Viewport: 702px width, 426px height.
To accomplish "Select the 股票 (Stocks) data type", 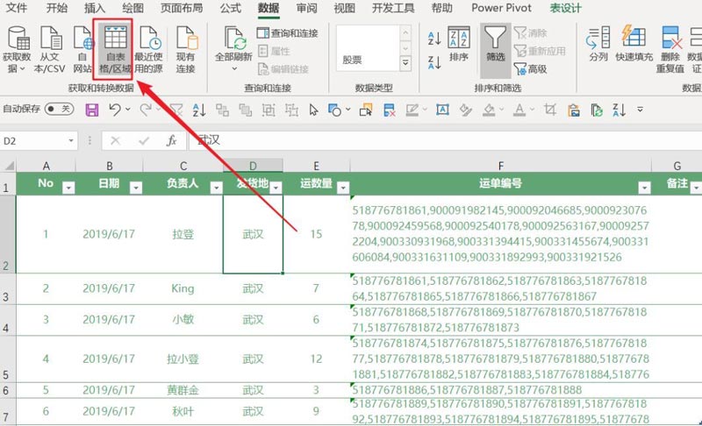I will pos(352,60).
